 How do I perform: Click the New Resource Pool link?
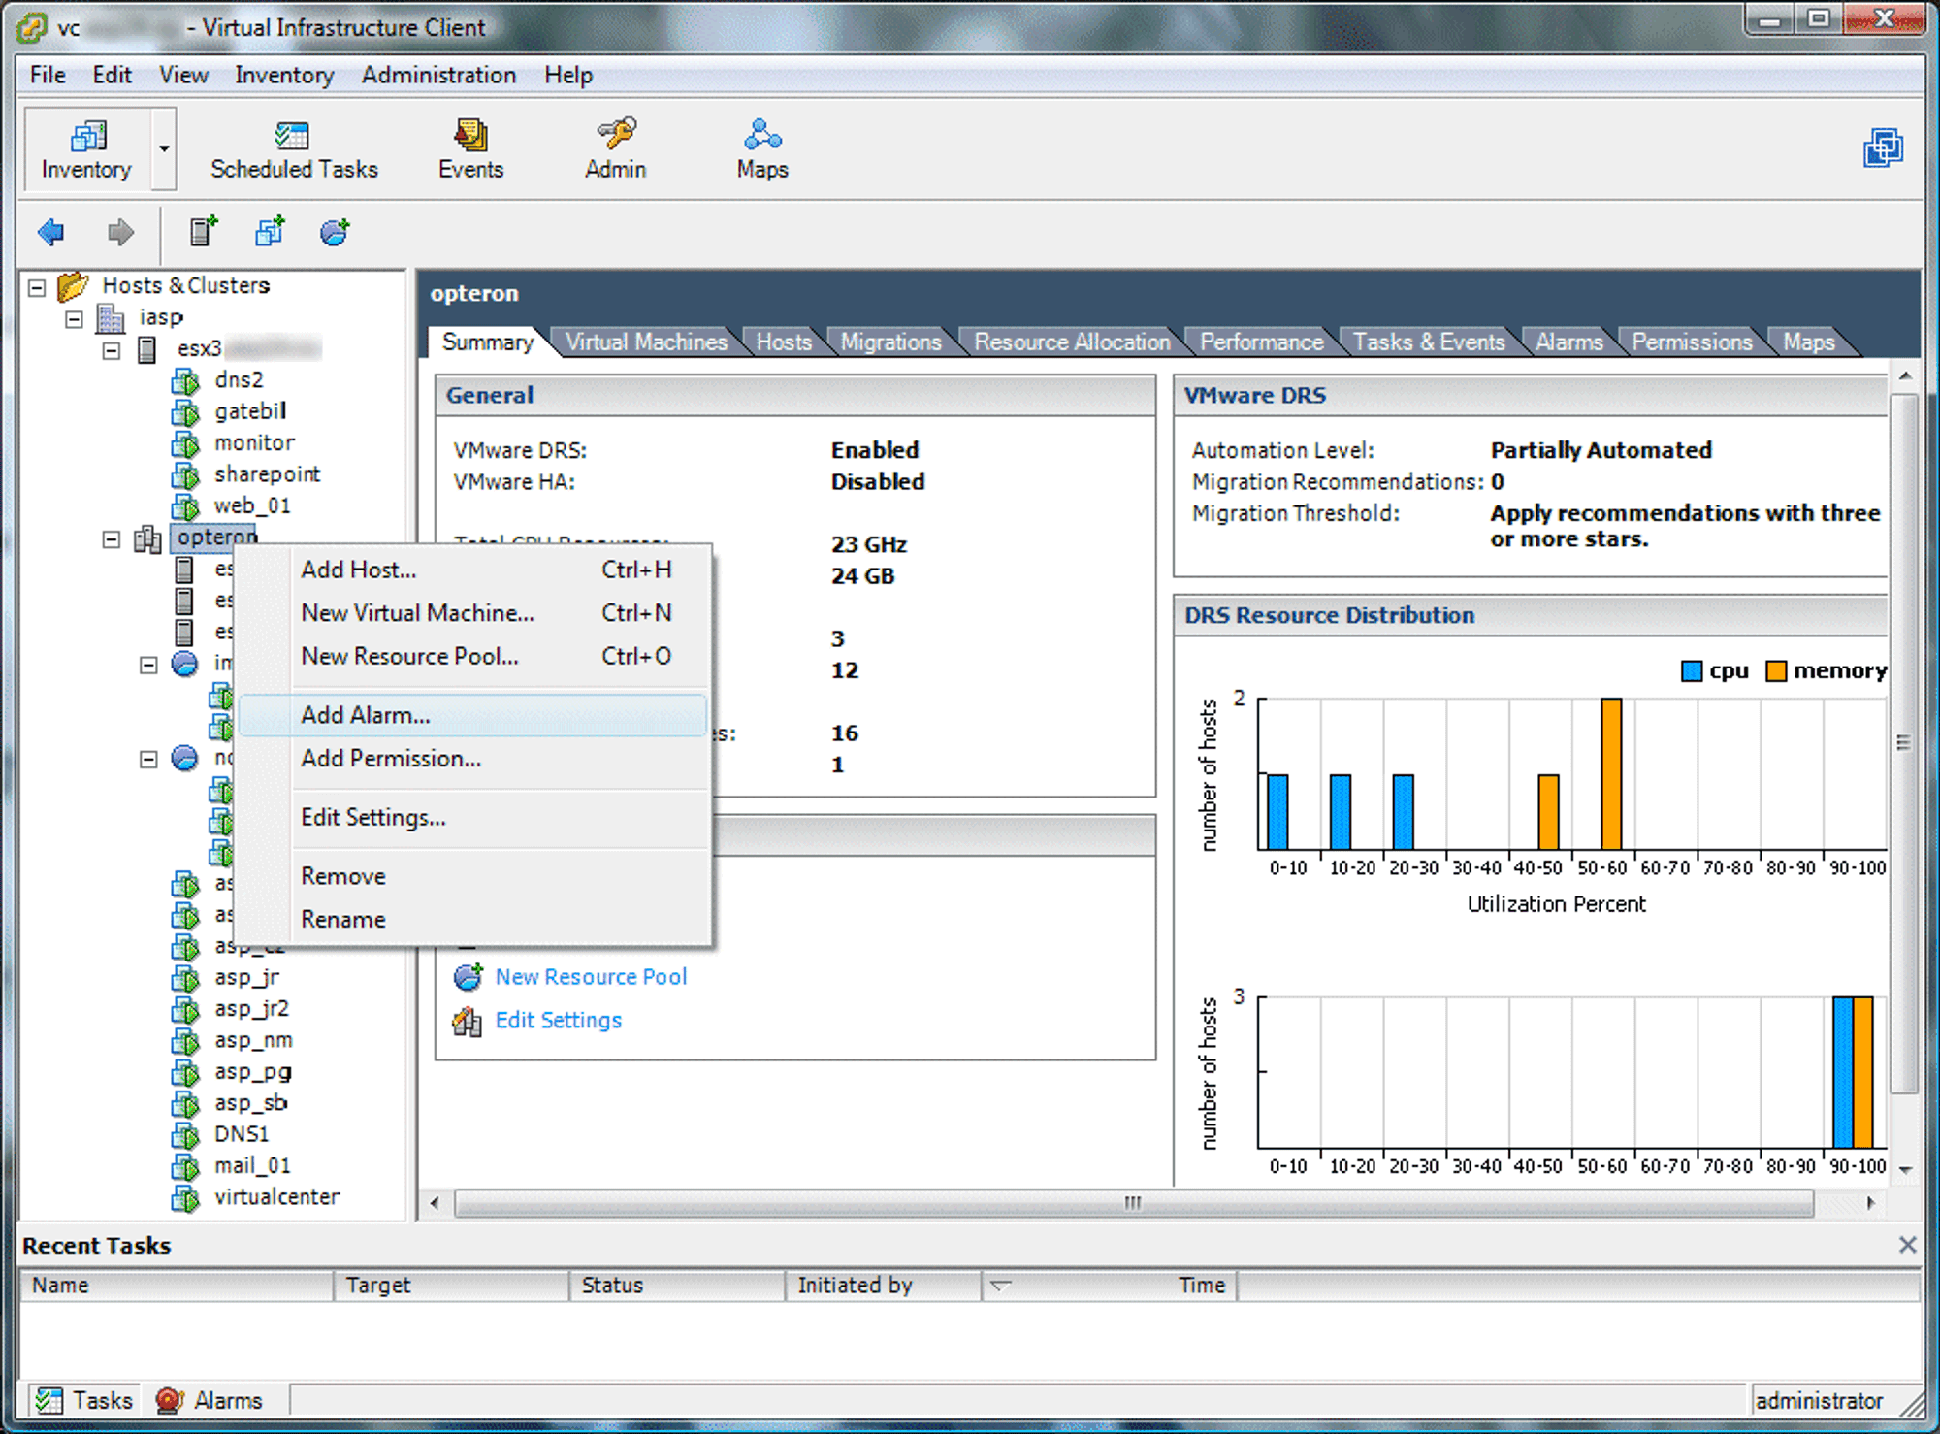pos(591,977)
